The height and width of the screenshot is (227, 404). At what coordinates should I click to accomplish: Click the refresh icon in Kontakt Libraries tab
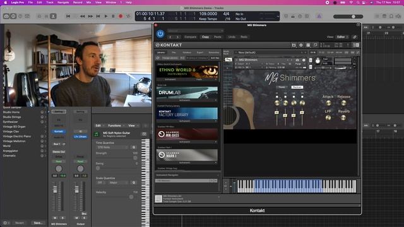158,58
